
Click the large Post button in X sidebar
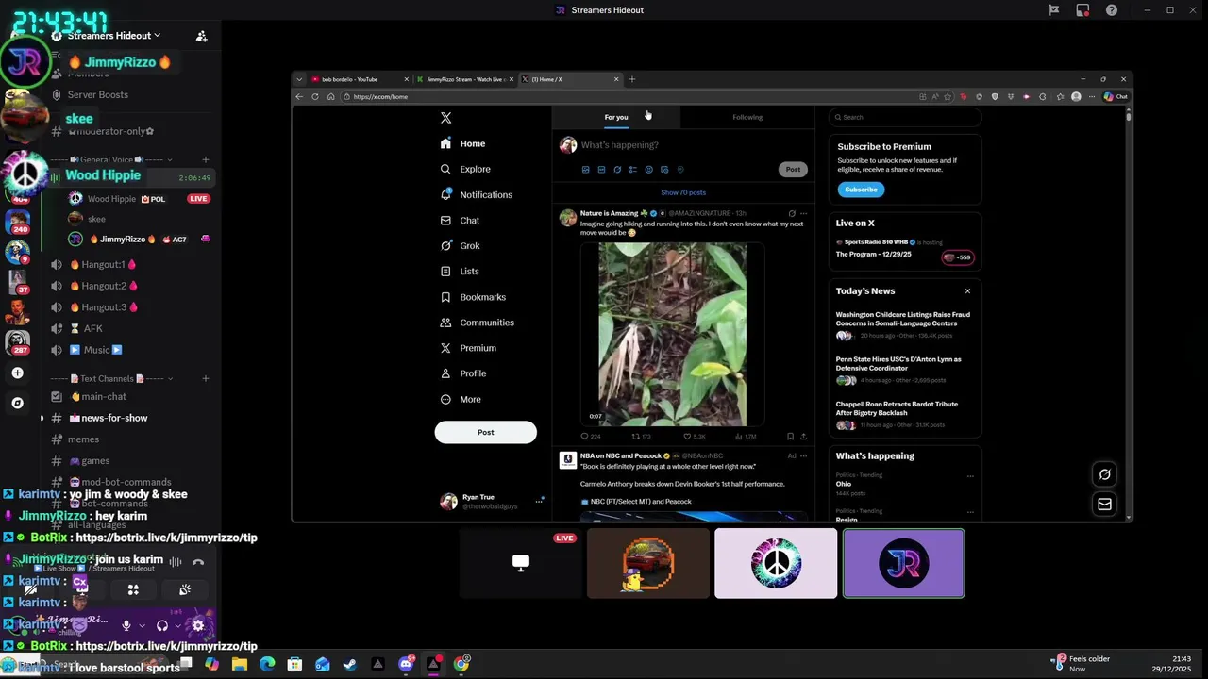pos(485,432)
